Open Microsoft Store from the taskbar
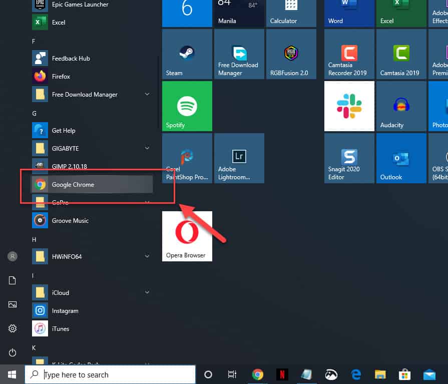Screen dimensions: 448x384 point(405,374)
